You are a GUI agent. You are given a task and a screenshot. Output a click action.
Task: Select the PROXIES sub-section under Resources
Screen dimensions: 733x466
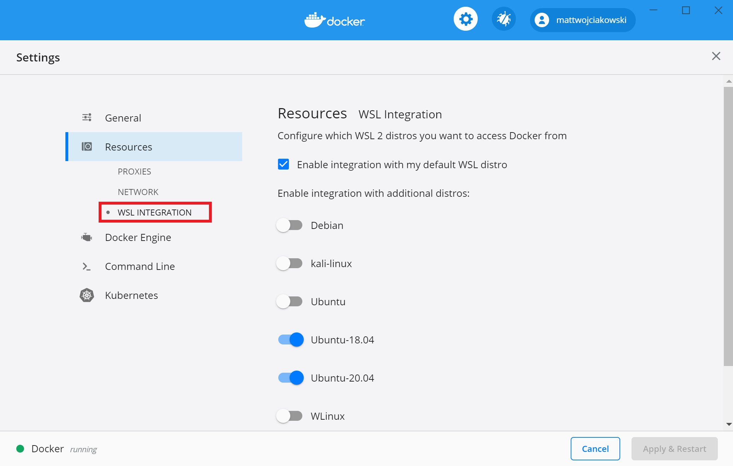pos(135,171)
